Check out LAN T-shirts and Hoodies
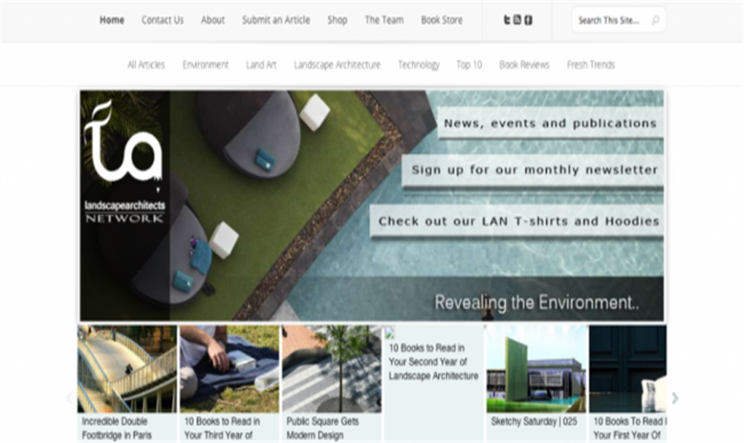This screenshot has width=744, height=443. [518, 221]
